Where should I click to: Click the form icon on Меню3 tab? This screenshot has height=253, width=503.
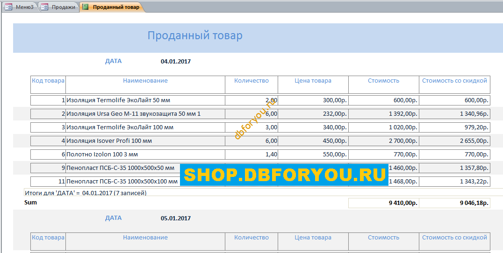pos(8,7)
